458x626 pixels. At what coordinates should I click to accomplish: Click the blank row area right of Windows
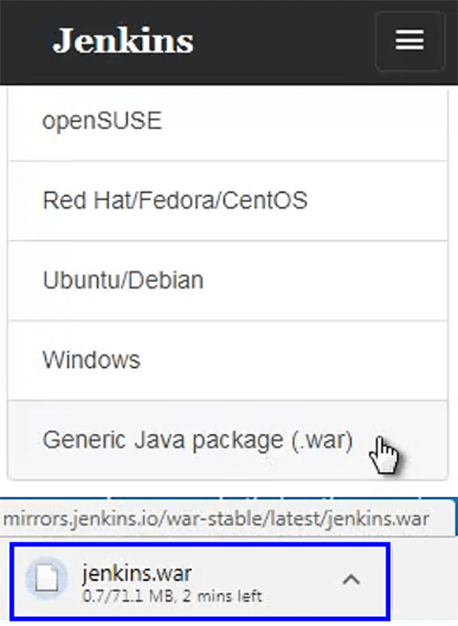click(x=295, y=359)
